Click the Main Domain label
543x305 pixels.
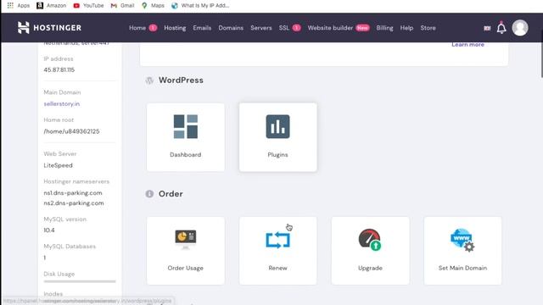tap(62, 92)
